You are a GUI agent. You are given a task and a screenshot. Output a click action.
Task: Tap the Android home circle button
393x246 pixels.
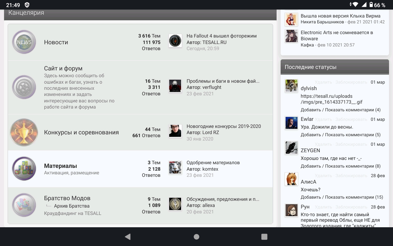[x=196, y=236]
